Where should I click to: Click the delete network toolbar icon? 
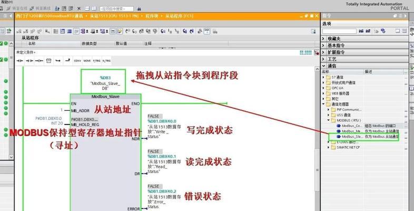(x=26, y=32)
